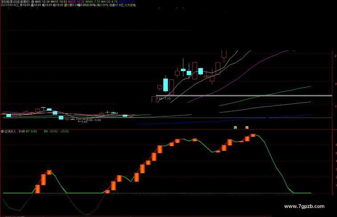Click the orange marker above the indicator panel
Screen dimensions: 337x217
coord(247,127)
